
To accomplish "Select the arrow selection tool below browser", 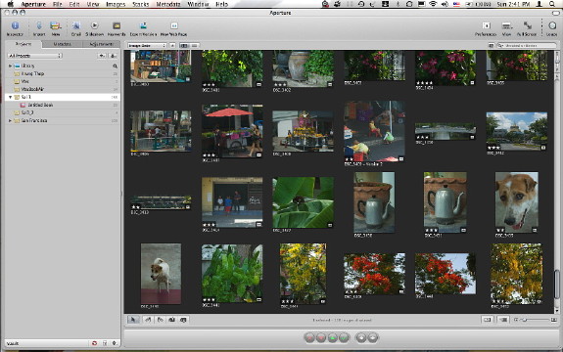I will tap(133, 320).
